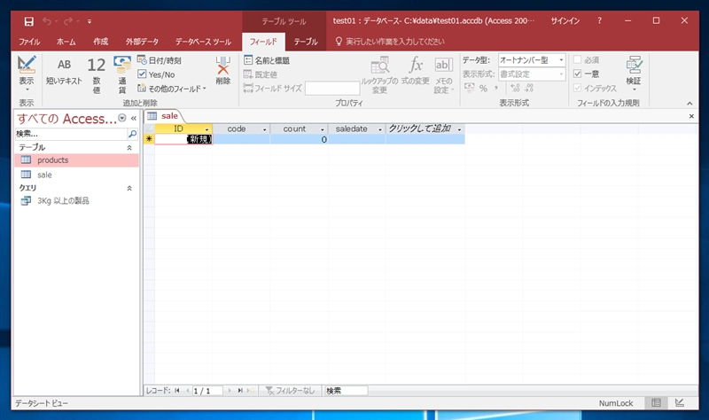Open the saledate column dropdown arrow
The height and width of the screenshot is (420, 709).
pos(380,129)
